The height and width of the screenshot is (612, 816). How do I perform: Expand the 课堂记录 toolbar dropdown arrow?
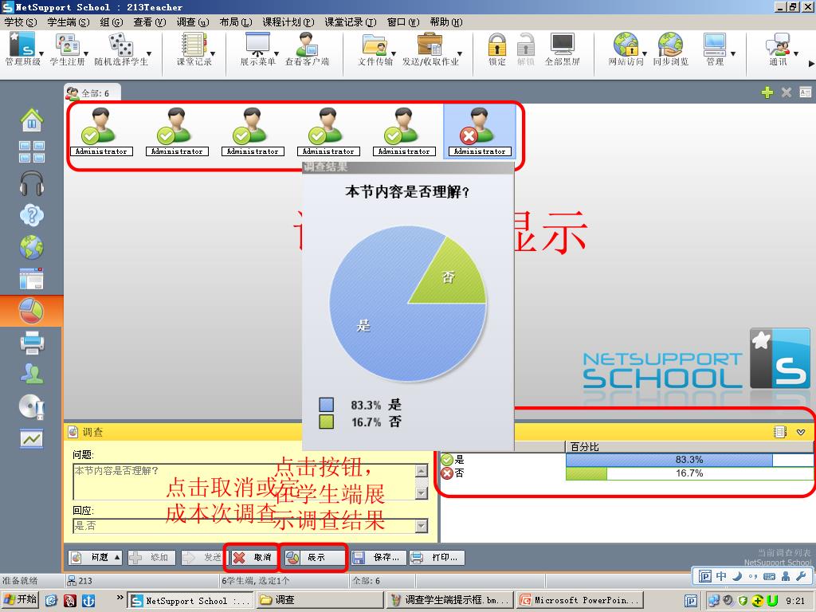click(x=213, y=53)
